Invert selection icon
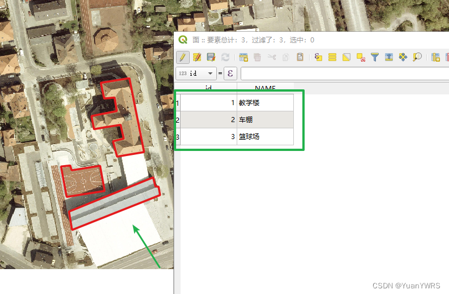Screen dimensions: 449x294 coord(347,57)
